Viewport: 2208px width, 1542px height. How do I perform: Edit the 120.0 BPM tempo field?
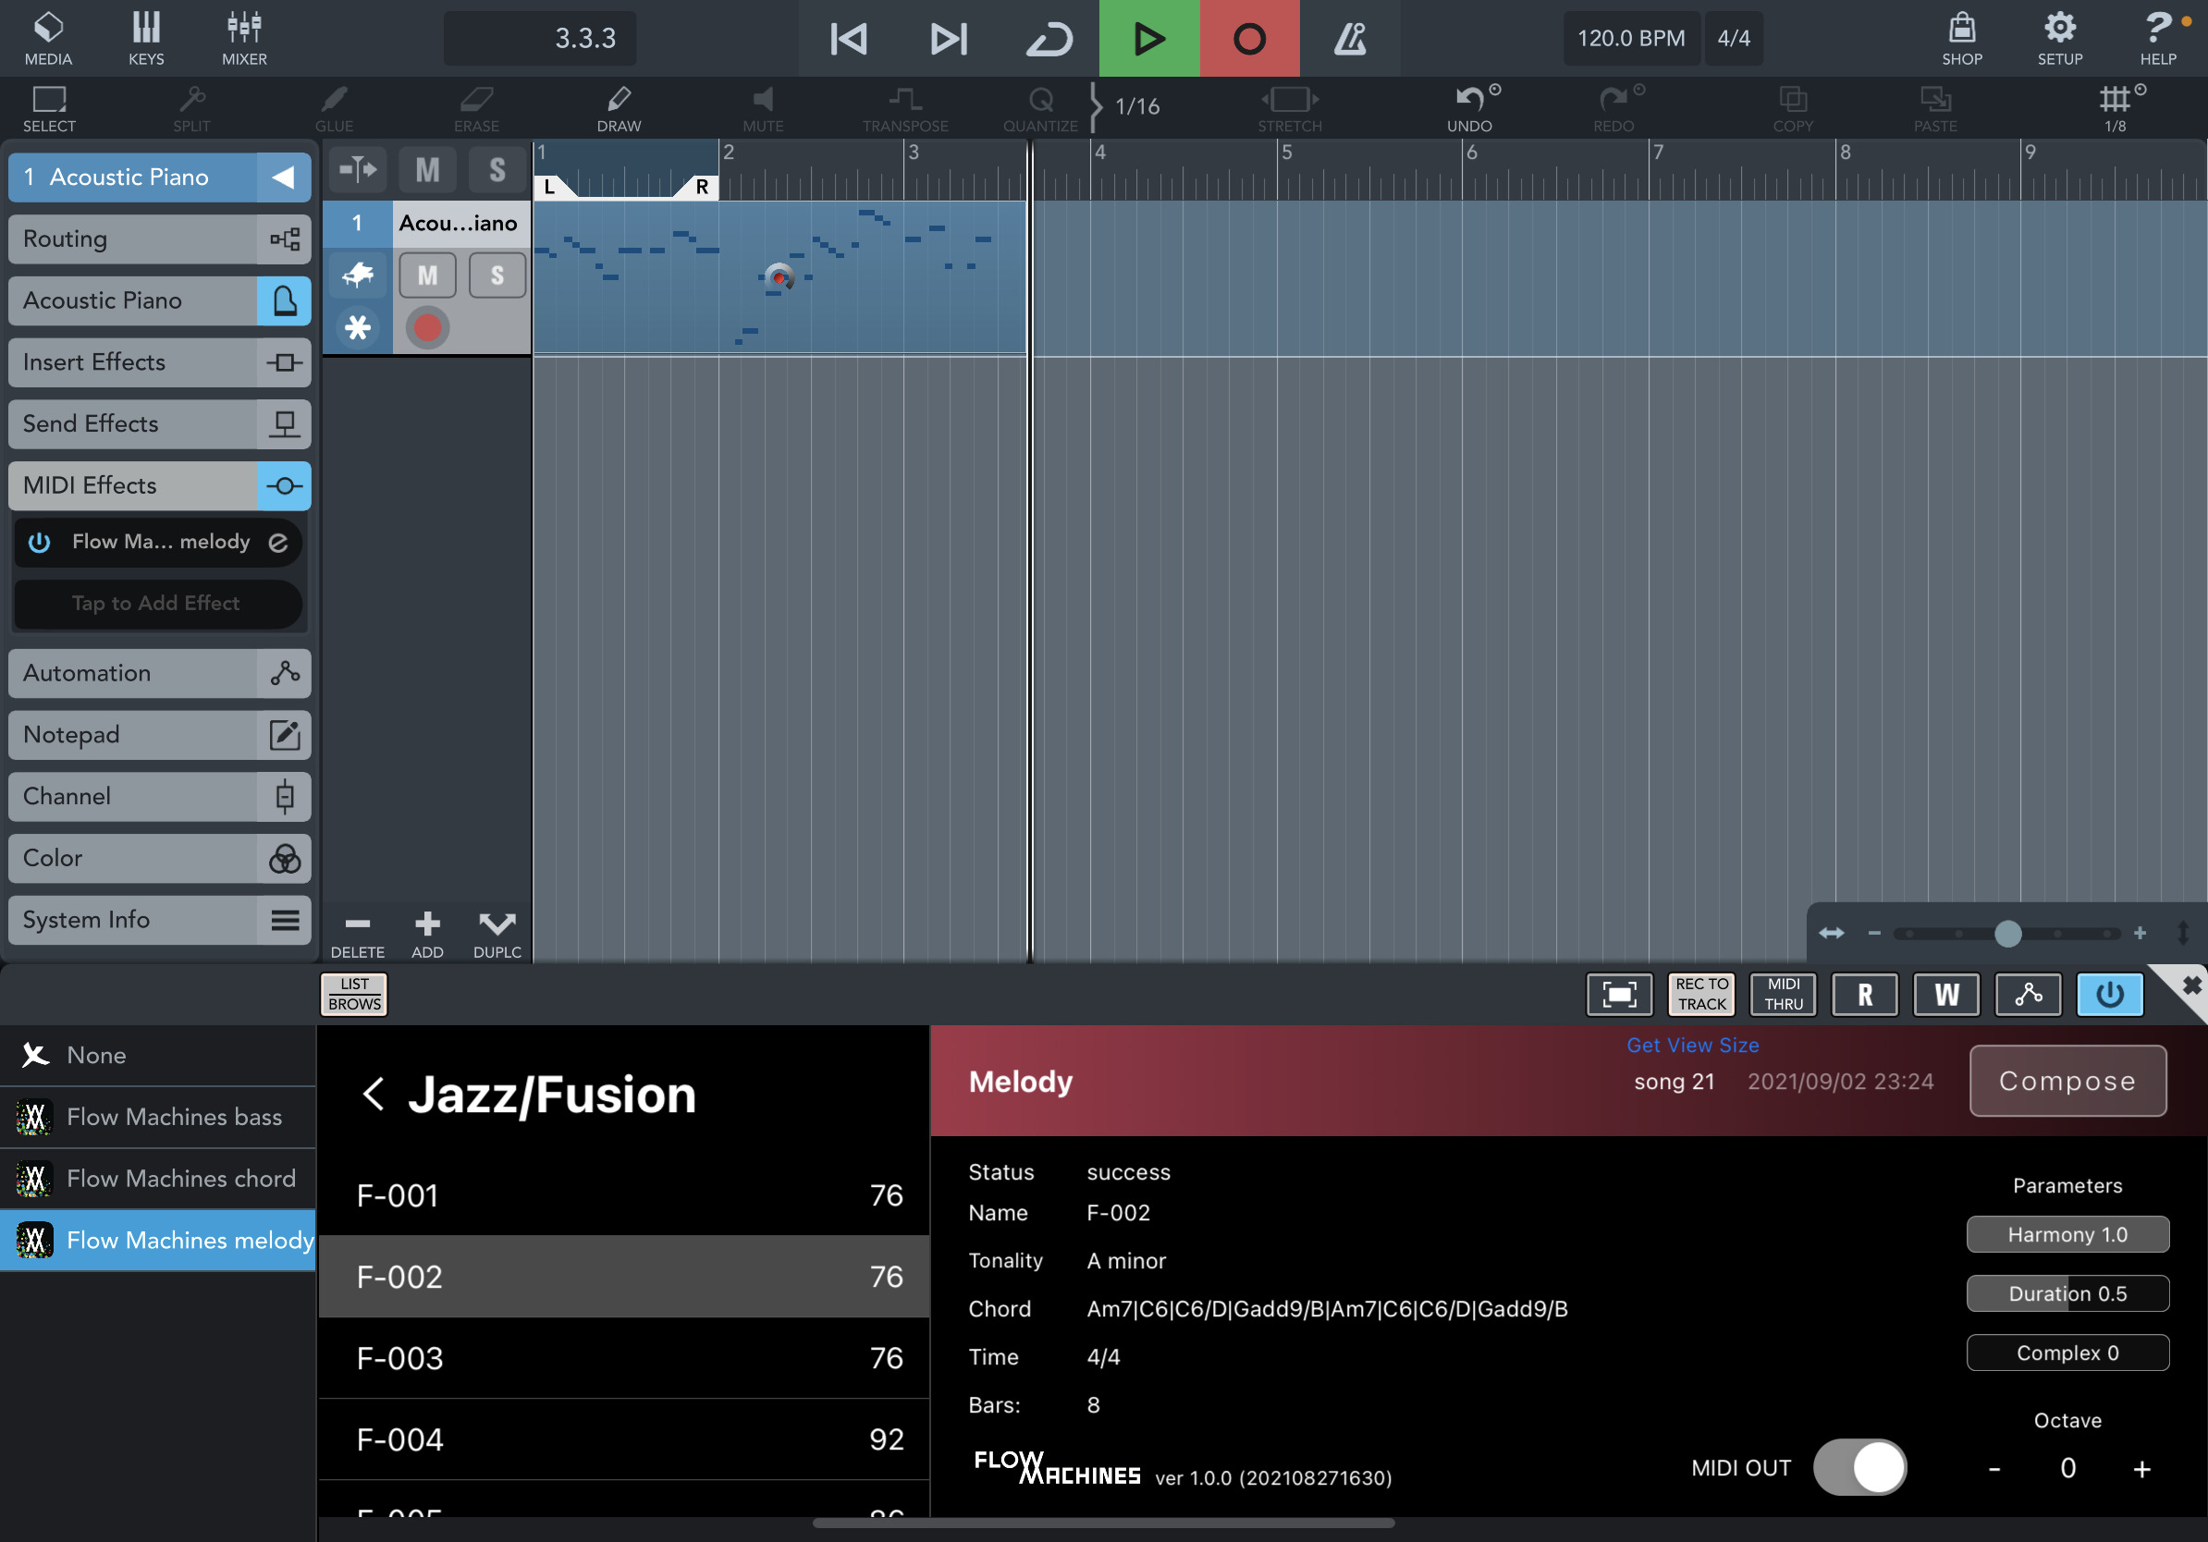pos(1631,39)
